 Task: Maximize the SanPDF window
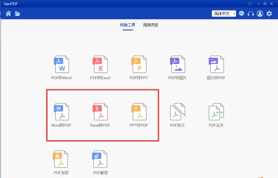pyautogui.click(x=265, y=4)
